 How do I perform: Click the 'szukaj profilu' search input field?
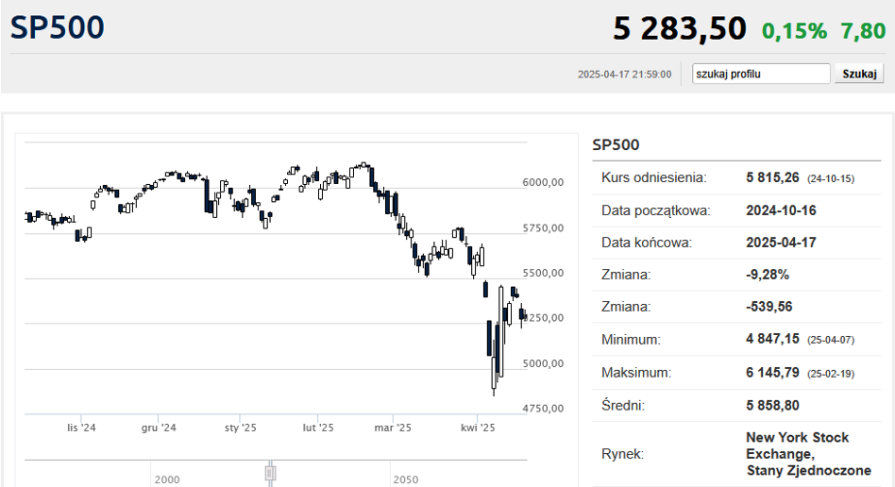761,74
